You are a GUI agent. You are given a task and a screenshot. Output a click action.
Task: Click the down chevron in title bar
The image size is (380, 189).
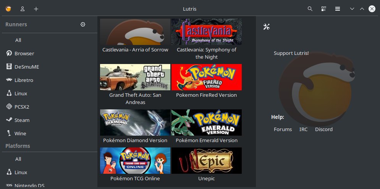coord(352,9)
